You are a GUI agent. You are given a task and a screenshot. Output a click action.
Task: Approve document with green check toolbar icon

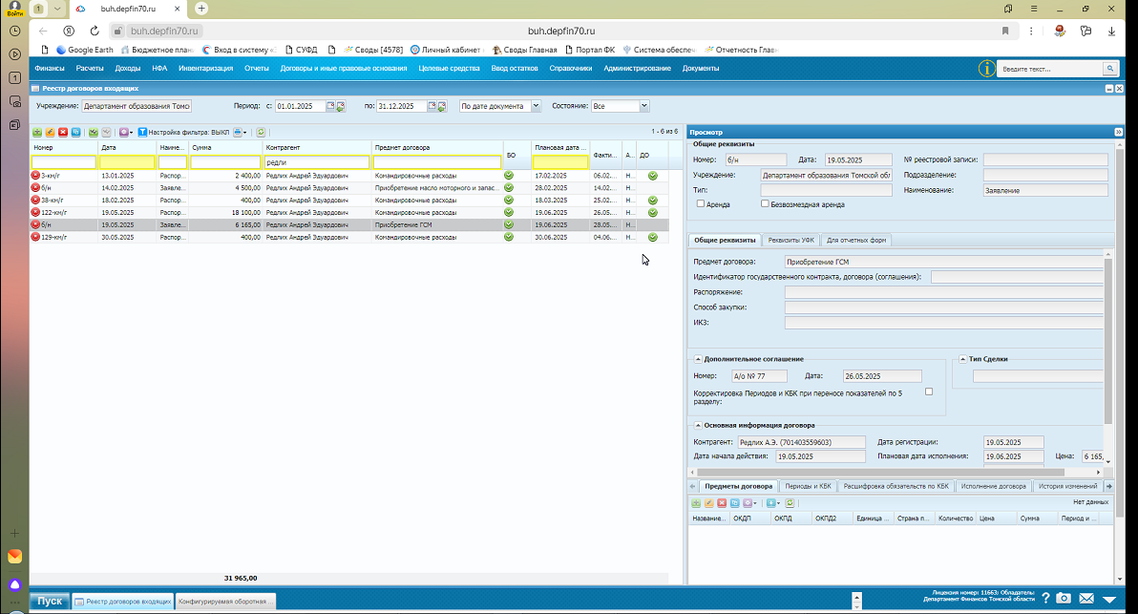93,132
